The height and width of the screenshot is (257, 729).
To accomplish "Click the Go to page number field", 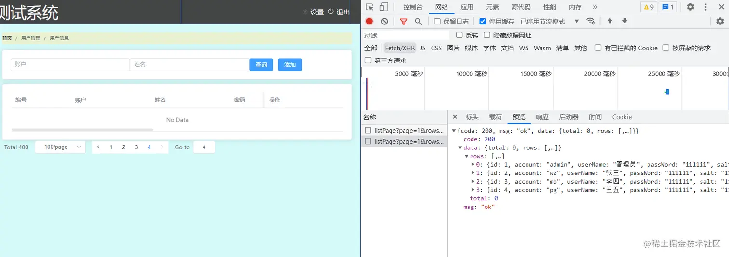I will [x=204, y=147].
